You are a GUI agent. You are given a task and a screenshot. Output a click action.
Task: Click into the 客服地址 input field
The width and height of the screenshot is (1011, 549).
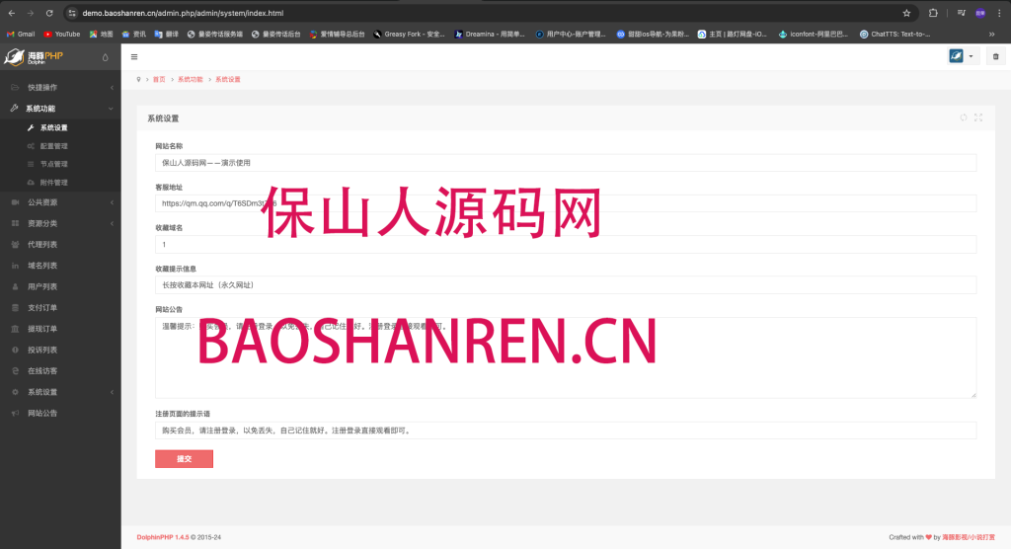coord(566,203)
